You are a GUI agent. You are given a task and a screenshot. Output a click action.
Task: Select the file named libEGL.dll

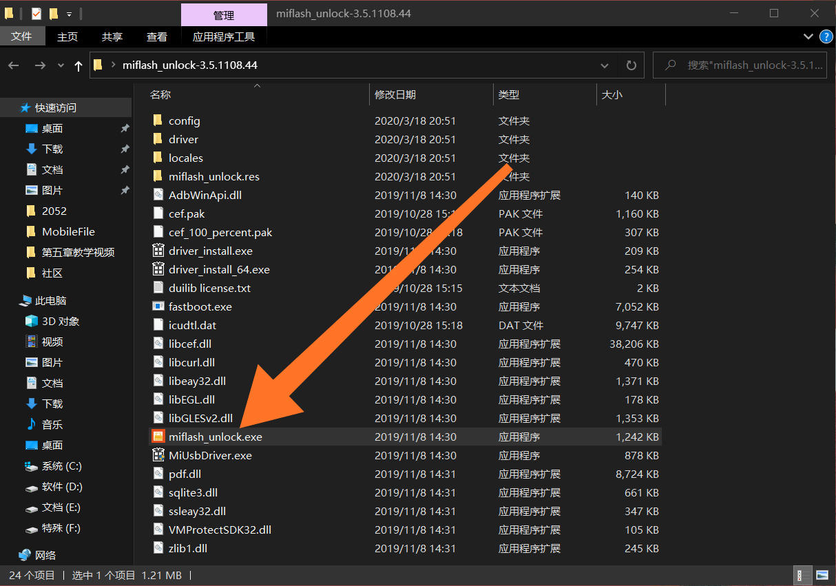[x=191, y=399]
